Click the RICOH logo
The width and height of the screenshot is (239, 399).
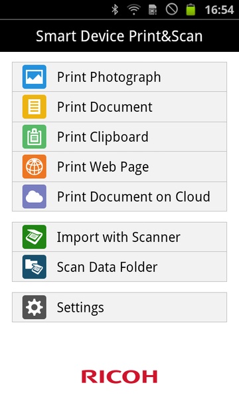tap(119, 376)
